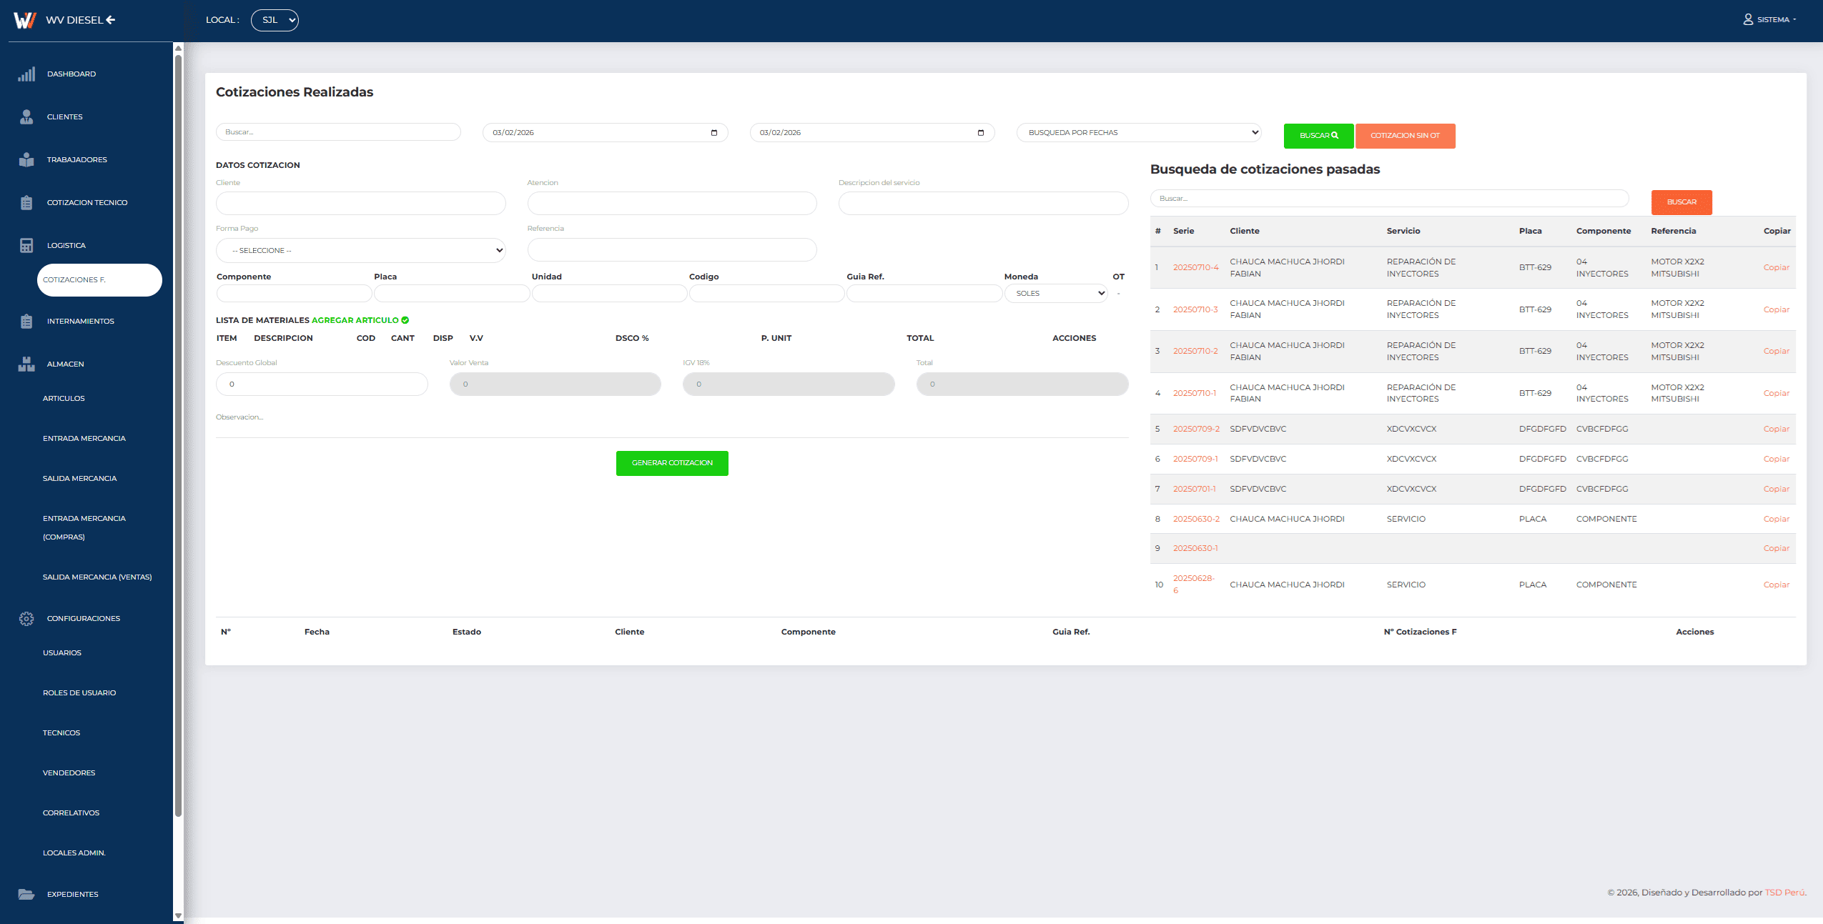Click Copiar link for series 20250710-4

1776,268
